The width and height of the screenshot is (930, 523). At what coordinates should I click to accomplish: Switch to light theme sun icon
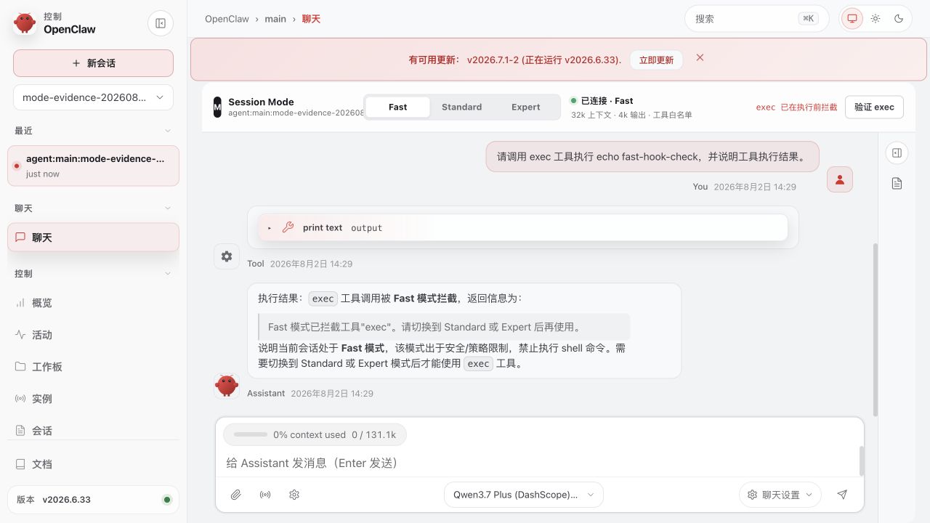coord(876,19)
